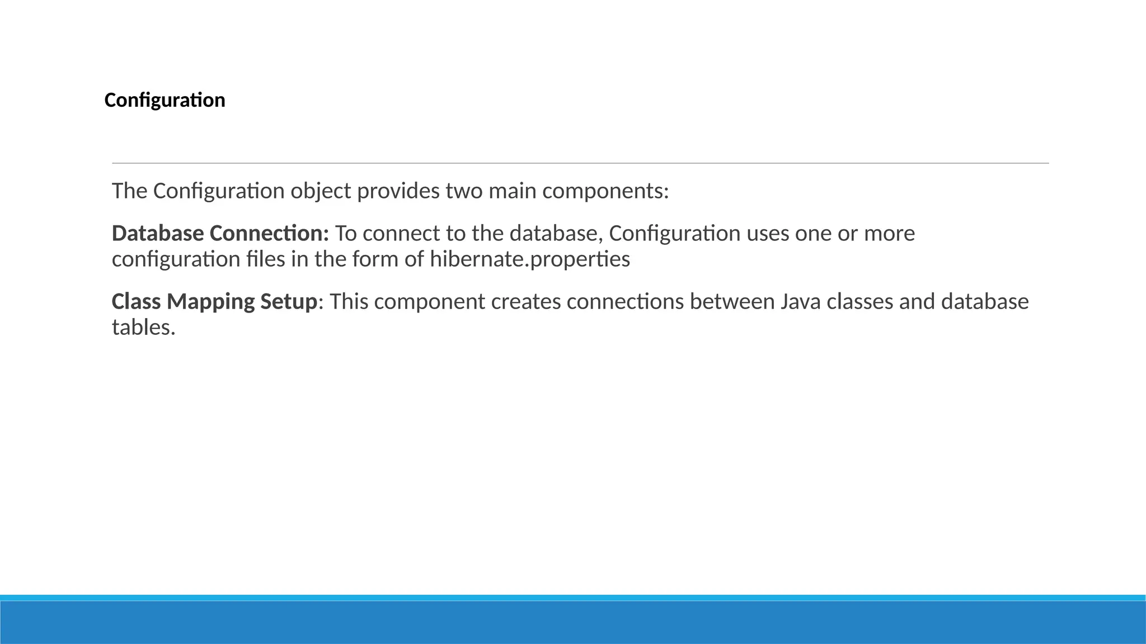The image size is (1146, 644).
Task: Click the light blue stripe above footer
Action: coord(573,598)
